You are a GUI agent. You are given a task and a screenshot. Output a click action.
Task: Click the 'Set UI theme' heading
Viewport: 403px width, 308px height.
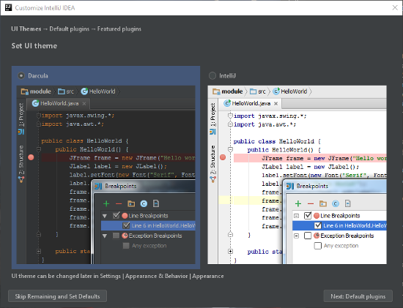coord(34,46)
